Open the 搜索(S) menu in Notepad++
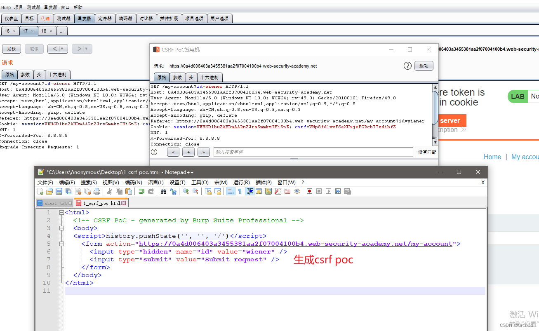This screenshot has width=539, height=331. [89, 182]
